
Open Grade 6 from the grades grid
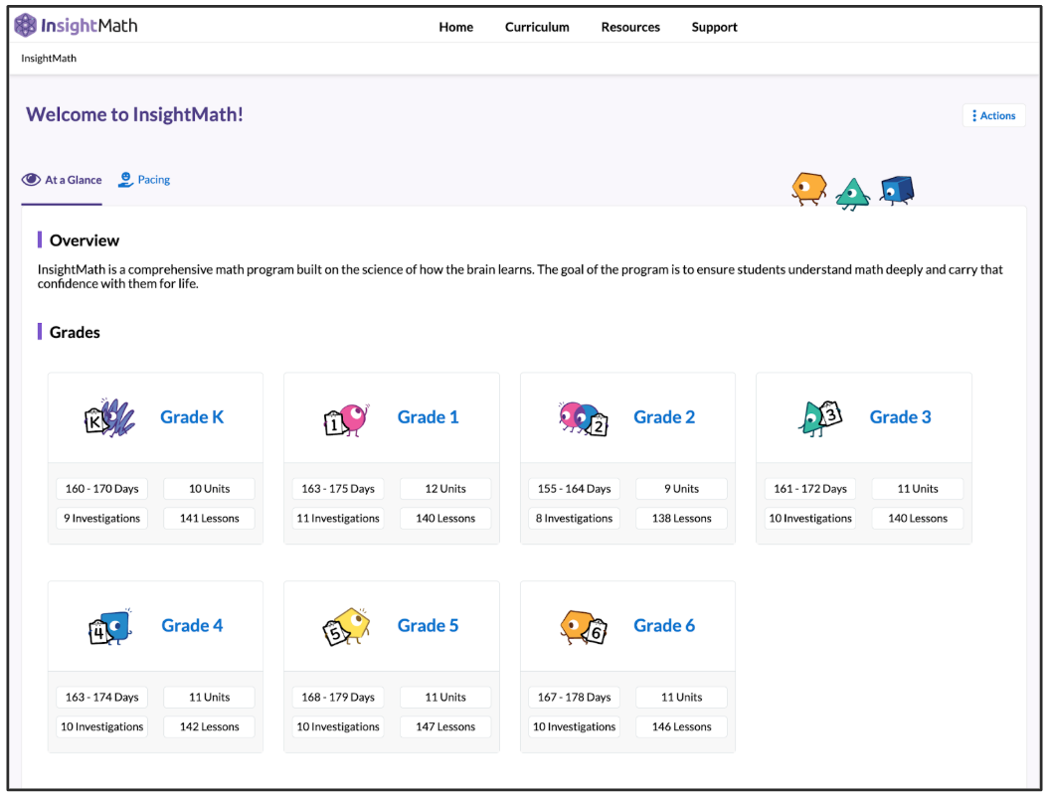tap(664, 625)
